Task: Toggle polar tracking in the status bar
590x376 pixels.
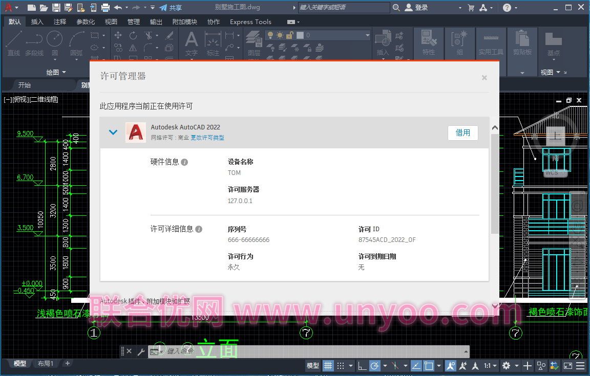Action: (375, 365)
